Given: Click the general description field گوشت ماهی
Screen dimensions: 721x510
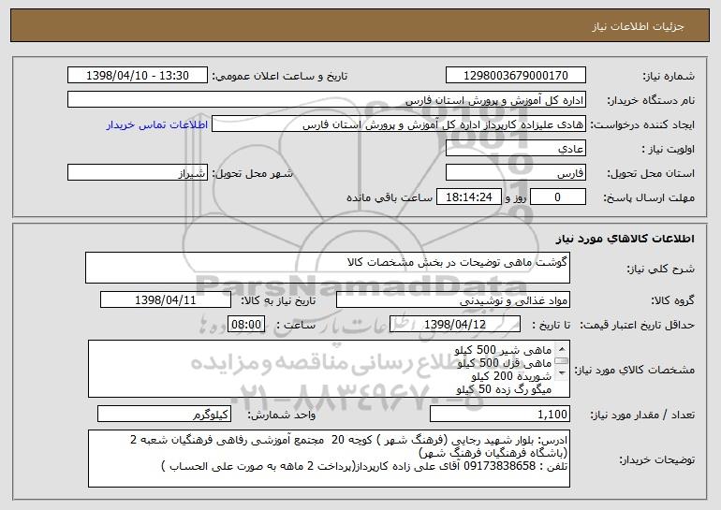Looking at the screenshot, I should point(328,268).
